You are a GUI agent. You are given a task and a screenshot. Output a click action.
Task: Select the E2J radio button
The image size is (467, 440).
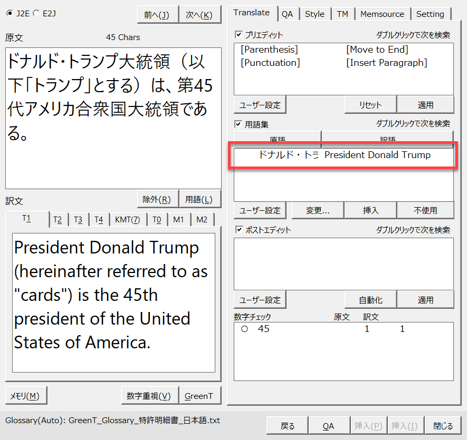(x=35, y=13)
